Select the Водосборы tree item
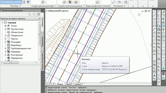 16,45
